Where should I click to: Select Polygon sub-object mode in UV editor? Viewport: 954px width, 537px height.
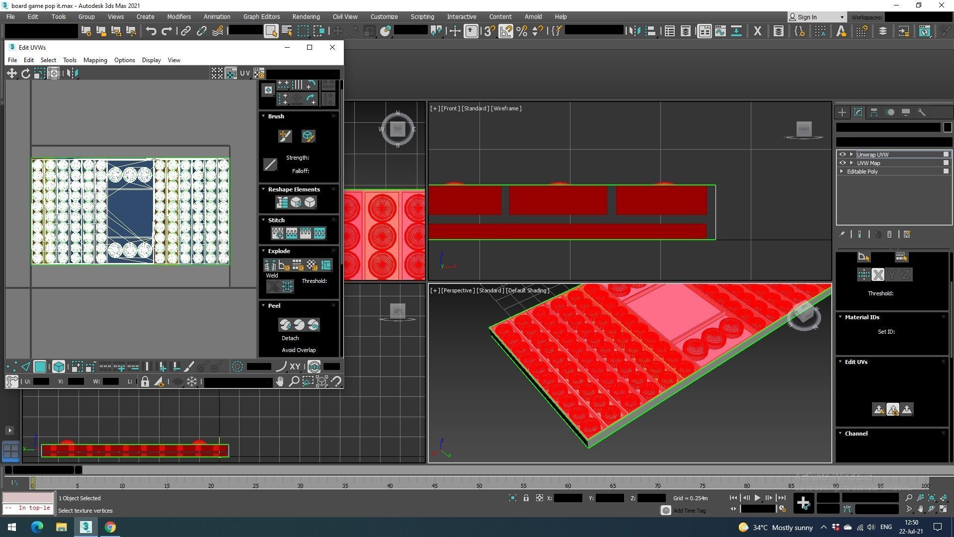pos(40,367)
